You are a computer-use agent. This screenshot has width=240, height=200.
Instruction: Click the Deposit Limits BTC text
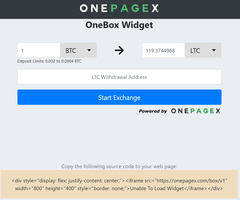click(x=49, y=61)
